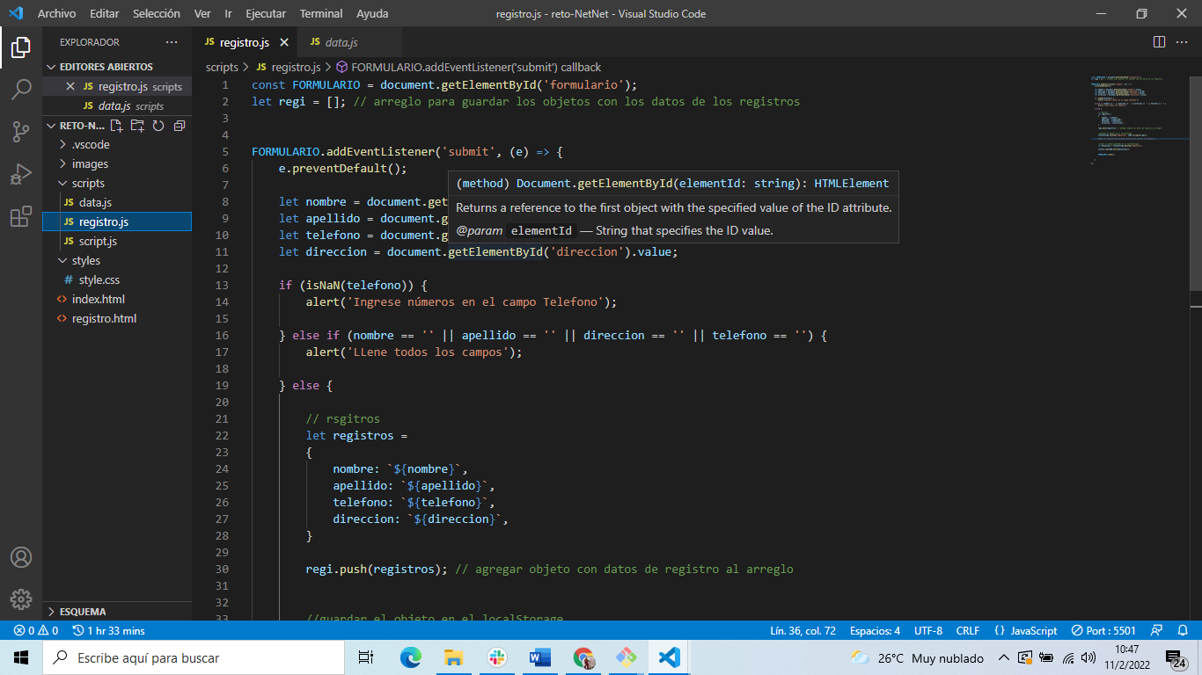Screen dimensions: 1202x675
Task: Open Microsoft Word from taskbar
Action: [539, 657]
